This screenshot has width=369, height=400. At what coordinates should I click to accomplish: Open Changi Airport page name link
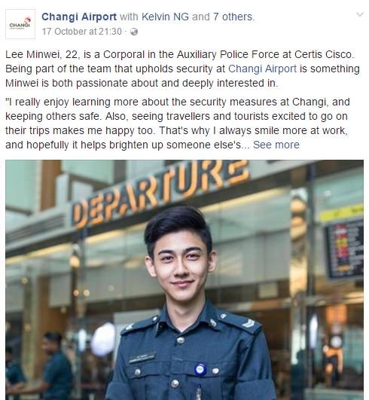pyautogui.click(x=79, y=17)
